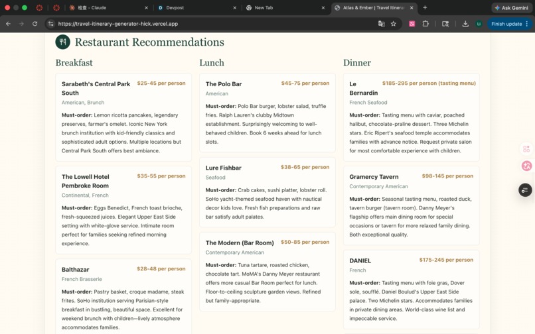
Task: Click the Dinner column heading
Action: click(x=357, y=63)
